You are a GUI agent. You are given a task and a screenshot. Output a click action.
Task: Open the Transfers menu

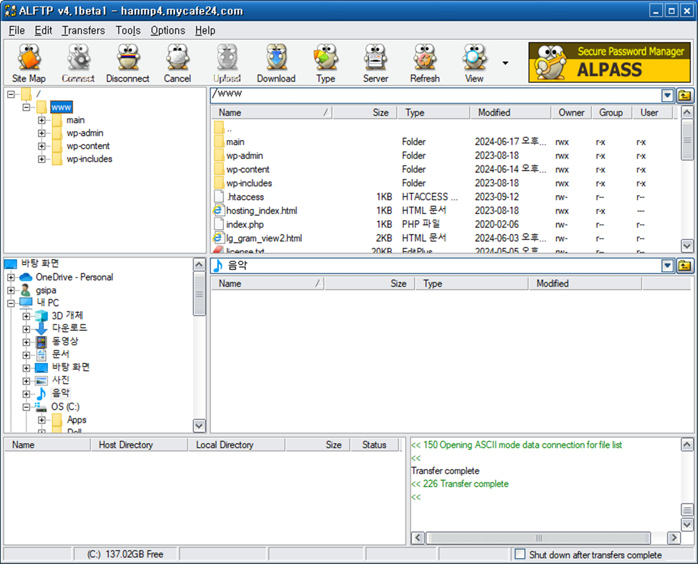[x=83, y=30]
